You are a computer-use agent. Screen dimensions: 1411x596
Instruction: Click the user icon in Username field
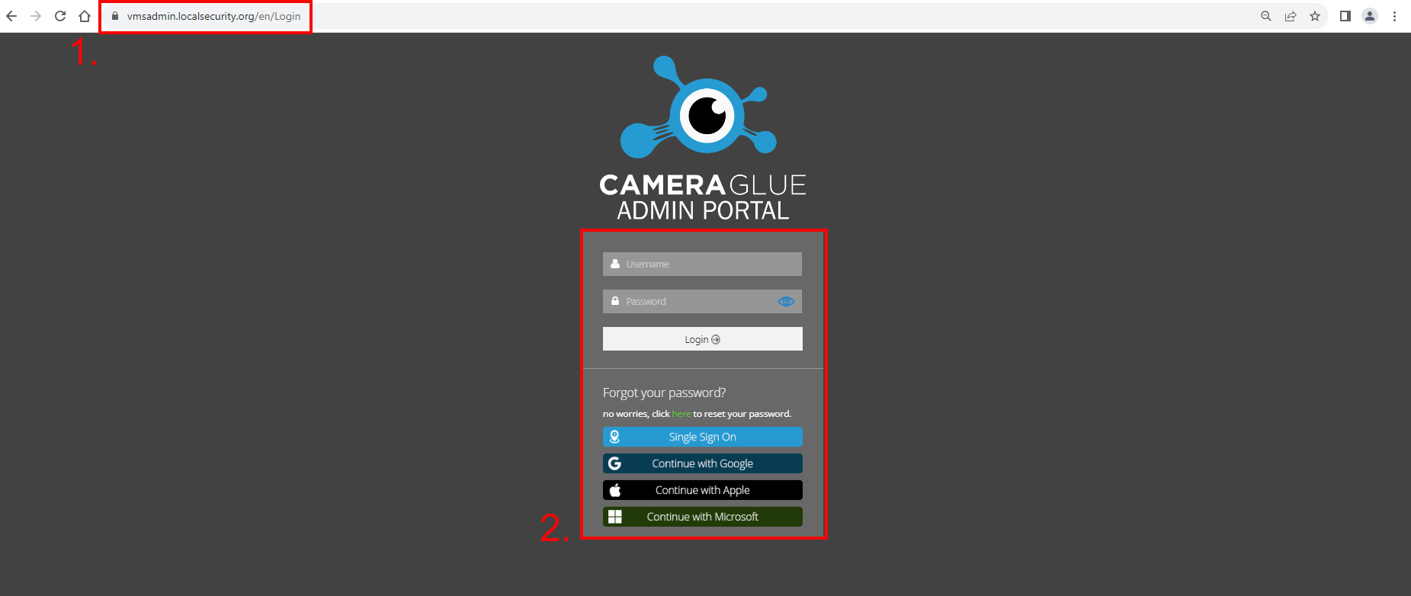tap(615, 264)
